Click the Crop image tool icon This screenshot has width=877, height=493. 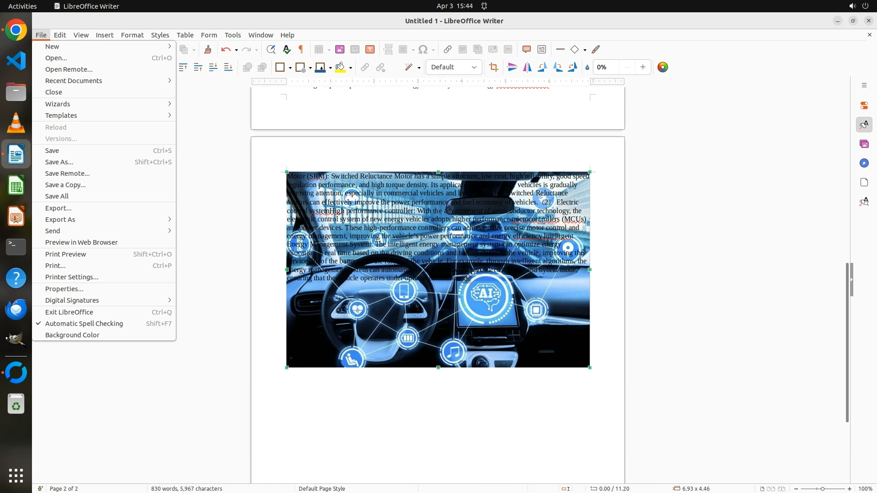pyautogui.click(x=493, y=67)
